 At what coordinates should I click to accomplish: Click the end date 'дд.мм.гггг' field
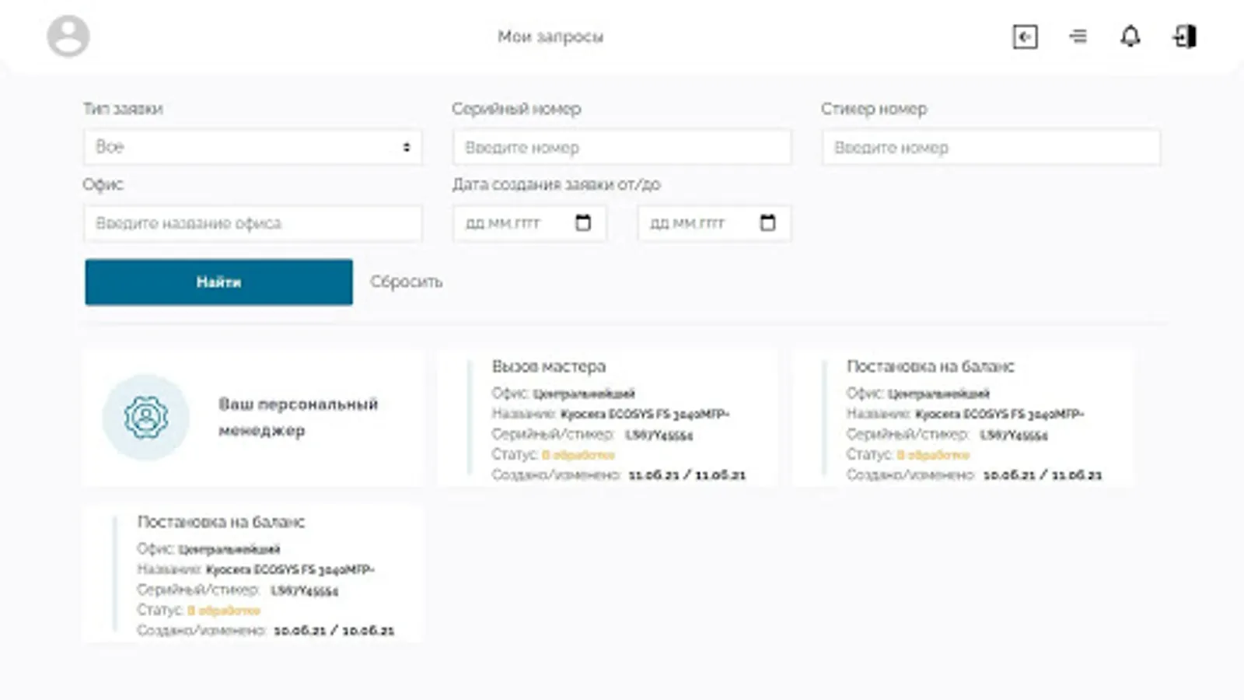tap(697, 223)
